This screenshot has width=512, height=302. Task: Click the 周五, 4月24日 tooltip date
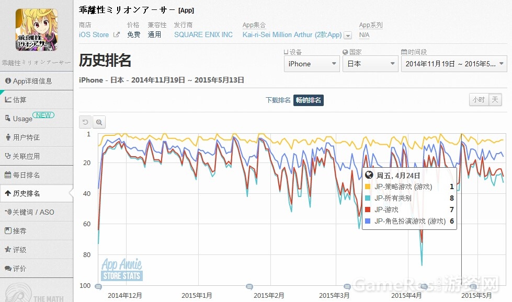(398, 176)
